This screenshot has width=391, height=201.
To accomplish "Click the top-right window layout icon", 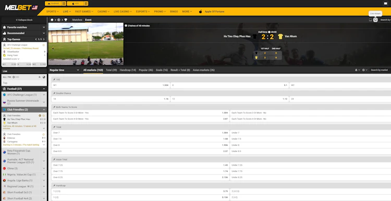I will coord(385,4).
